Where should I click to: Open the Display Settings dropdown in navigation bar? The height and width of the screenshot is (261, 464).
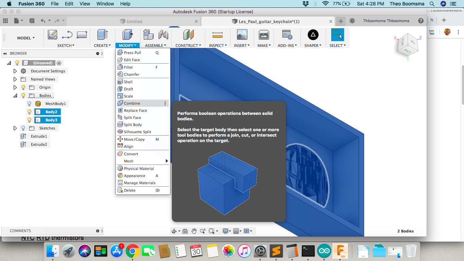pyautogui.click(x=226, y=231)
